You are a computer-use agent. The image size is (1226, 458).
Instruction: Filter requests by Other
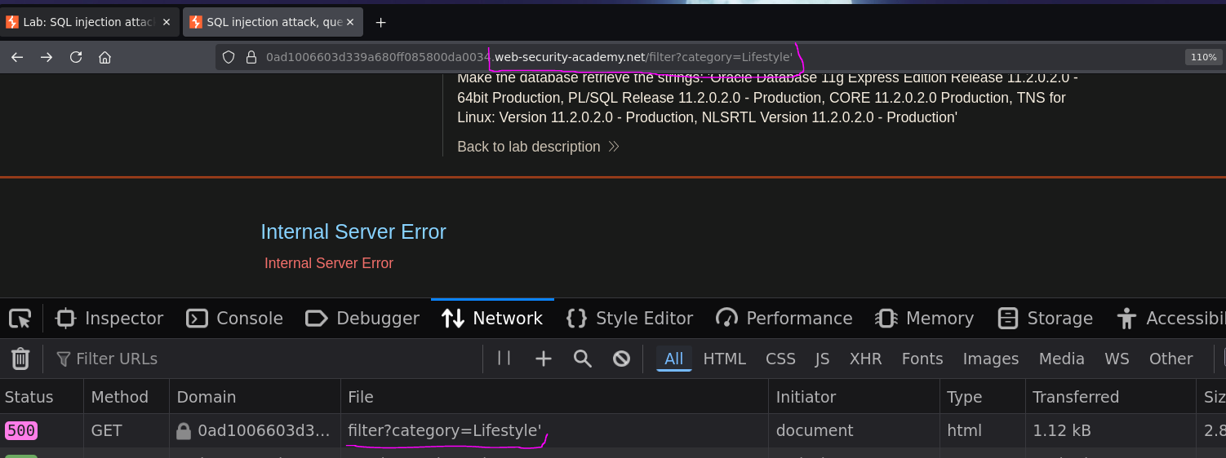point(1171,359)
